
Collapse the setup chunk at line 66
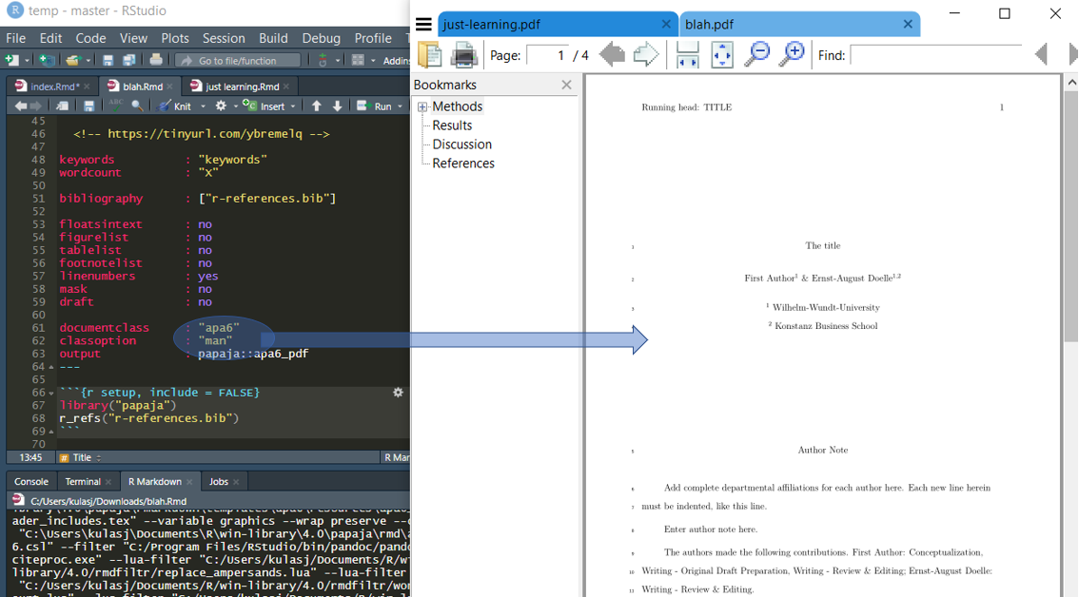point(51,394)
